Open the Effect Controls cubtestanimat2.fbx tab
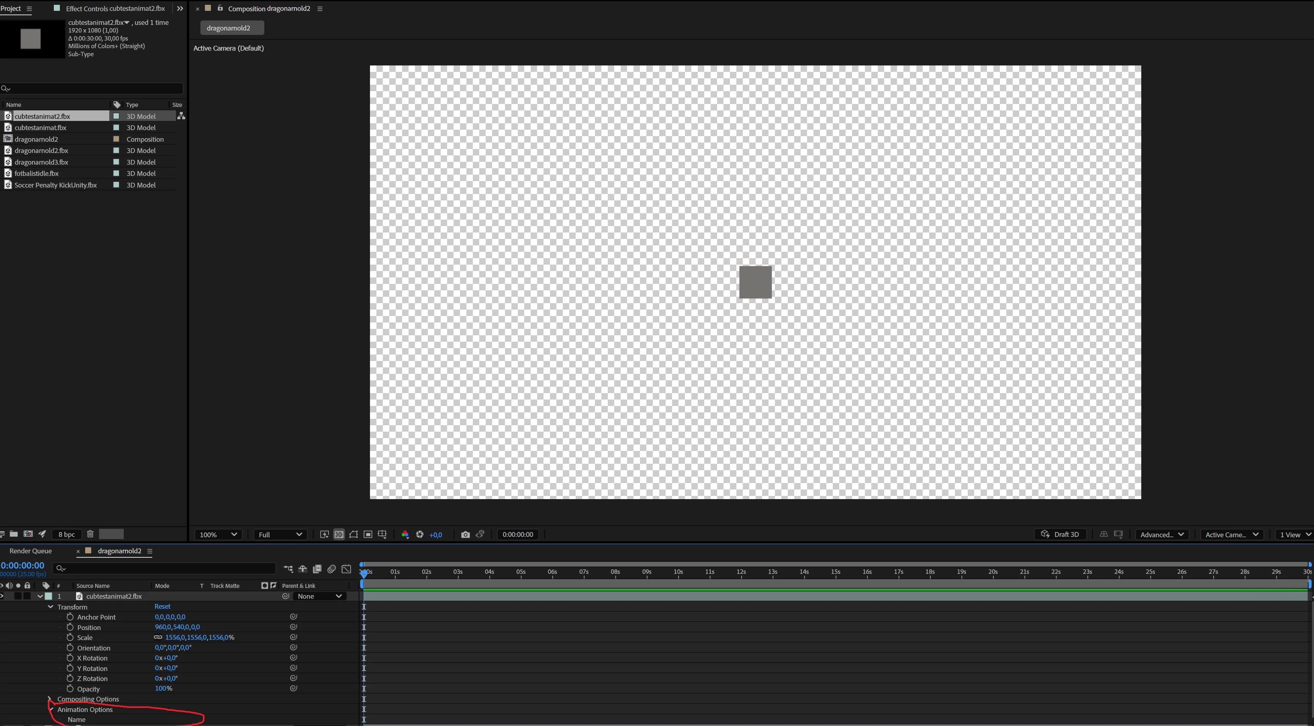 coord(115,9)
